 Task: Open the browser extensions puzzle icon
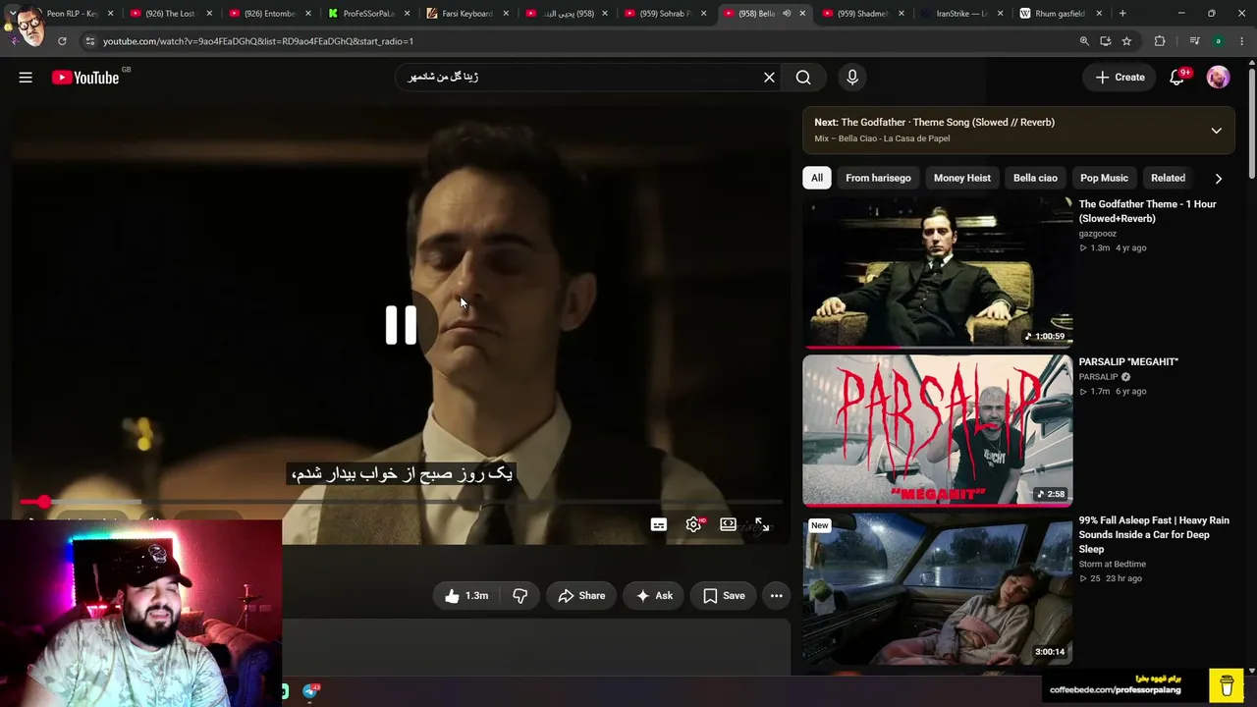pos(1160,41)
